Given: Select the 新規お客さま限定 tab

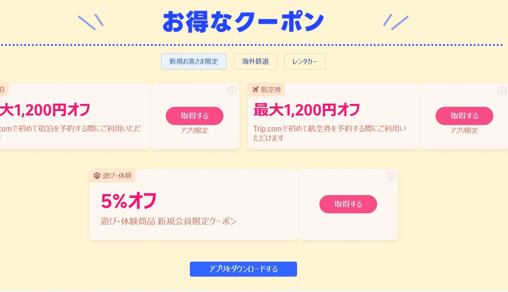Looking at the screenshot, I should [x=194, y=61].
